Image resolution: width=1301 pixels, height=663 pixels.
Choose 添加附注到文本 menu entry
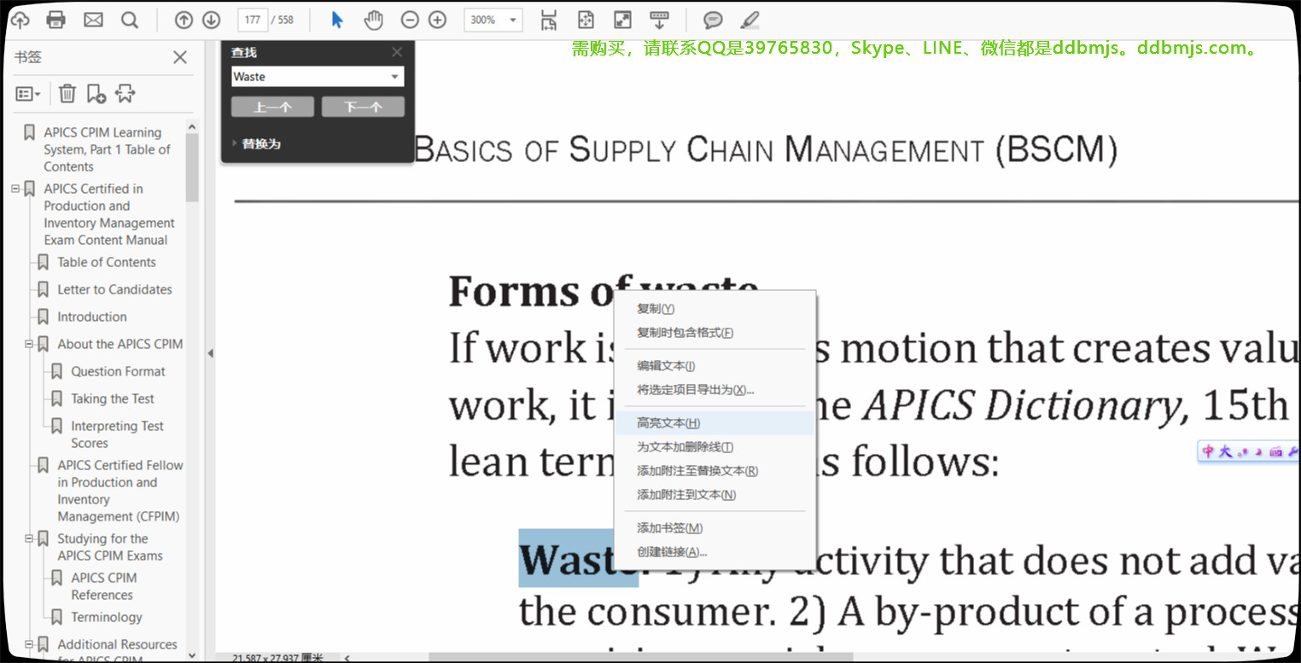[x=715, y=494]
